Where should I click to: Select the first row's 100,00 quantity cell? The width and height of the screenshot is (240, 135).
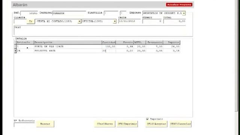[x=109, y=46]
